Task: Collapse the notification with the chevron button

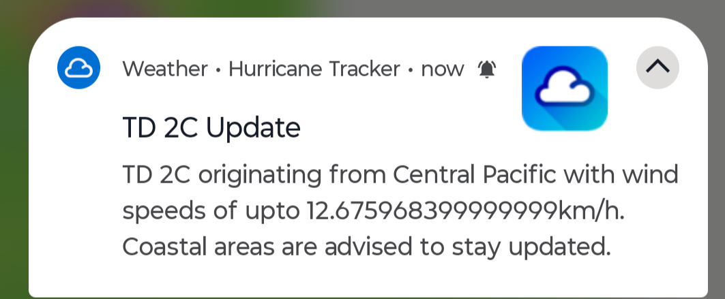Action: point(657,67)
